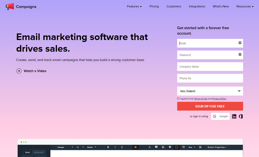This screenshot has width=259, height=157.
Task: Open the Privacy Policy link
Action: pos(219,99)
